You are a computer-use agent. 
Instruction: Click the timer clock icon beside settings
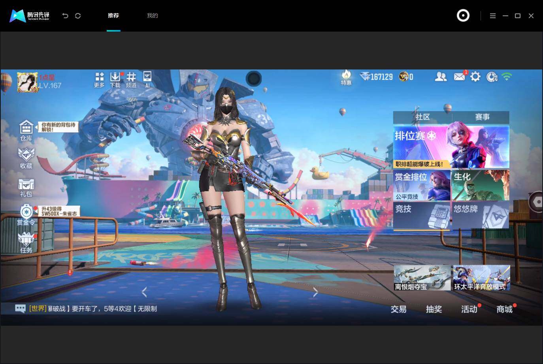coord(491,77)
